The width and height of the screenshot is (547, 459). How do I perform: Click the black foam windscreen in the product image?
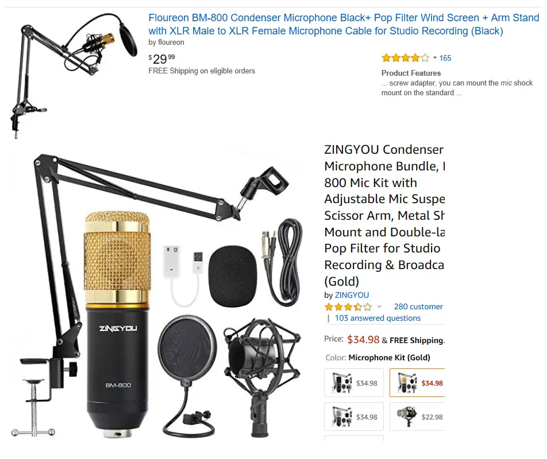click(x=233, y=277)
